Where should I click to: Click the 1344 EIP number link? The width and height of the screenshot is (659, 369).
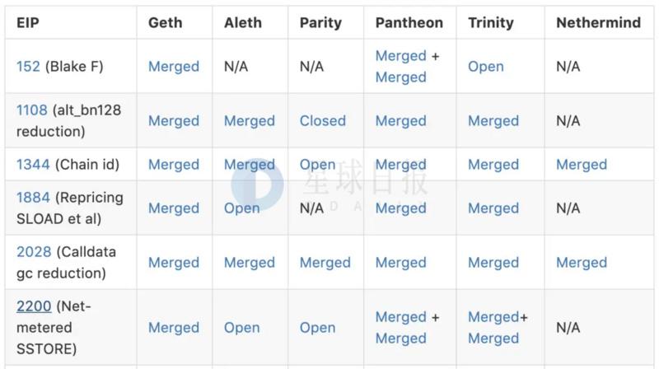(33, 165)
